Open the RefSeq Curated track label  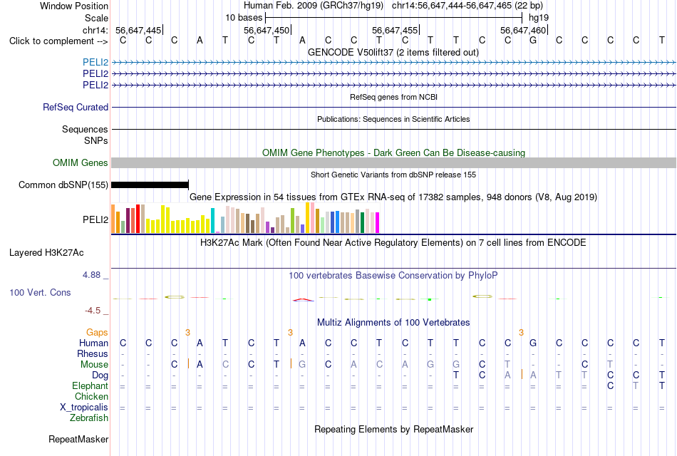(76, 107)
